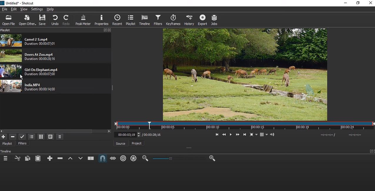Click the playlist add plus button

[3, 137]
